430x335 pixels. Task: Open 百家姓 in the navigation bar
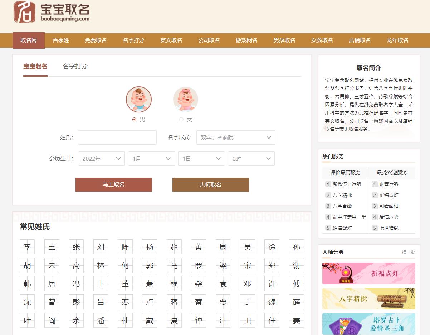click(x=61, y=40)
